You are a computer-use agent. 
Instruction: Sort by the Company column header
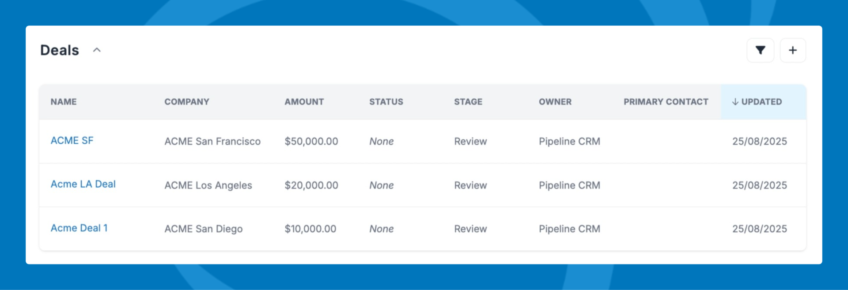(187, 102)
